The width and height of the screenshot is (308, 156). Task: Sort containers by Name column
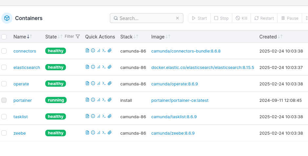(x=23, y=37)
